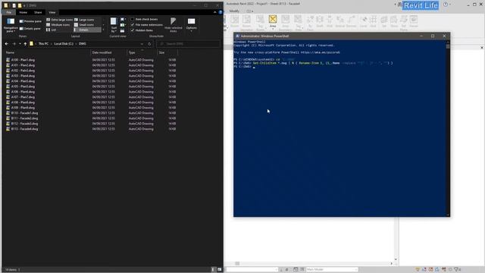Select file B112 - Facade3.dwg
This screenshot has width=485, height=273.
click(24, 124)
